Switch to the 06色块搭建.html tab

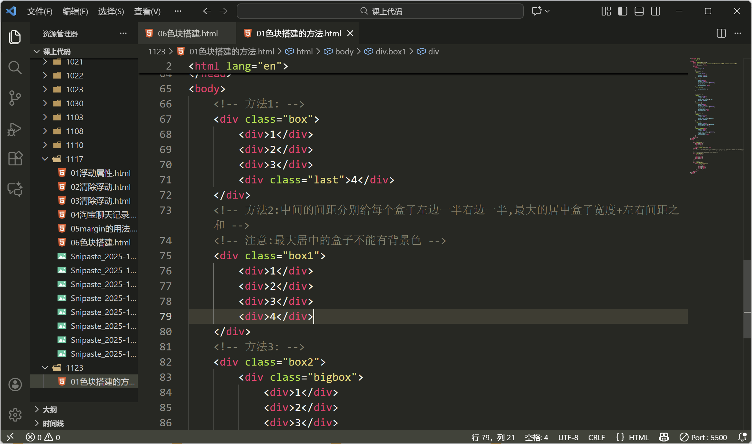(x=187, y=34)
